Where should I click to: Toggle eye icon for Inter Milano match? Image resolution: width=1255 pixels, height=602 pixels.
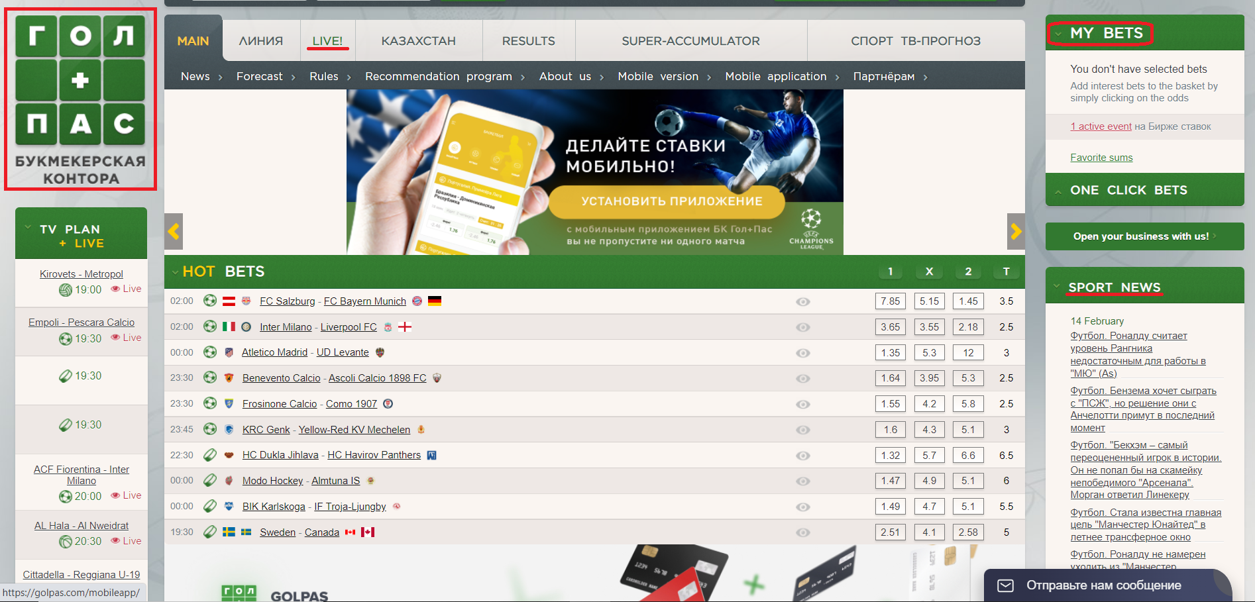pos(803,327)
